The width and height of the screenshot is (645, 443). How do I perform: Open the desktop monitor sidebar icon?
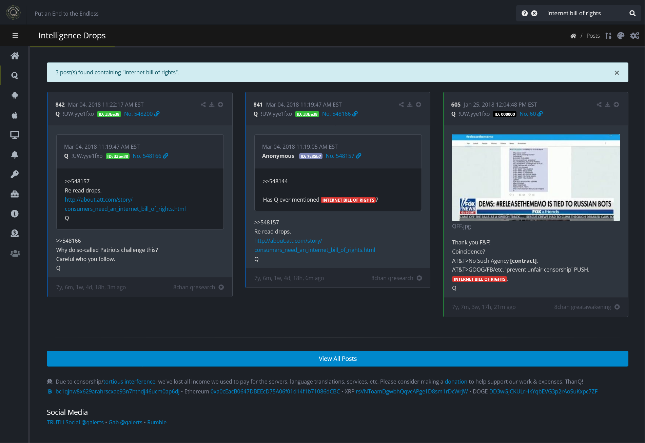[x=15, y=135]
